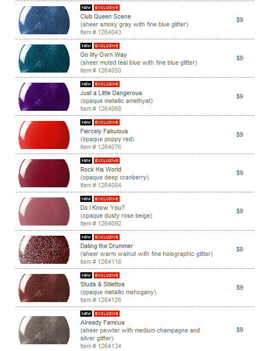
Task: Open the Club Queen Scene product name
Action: 106,16
